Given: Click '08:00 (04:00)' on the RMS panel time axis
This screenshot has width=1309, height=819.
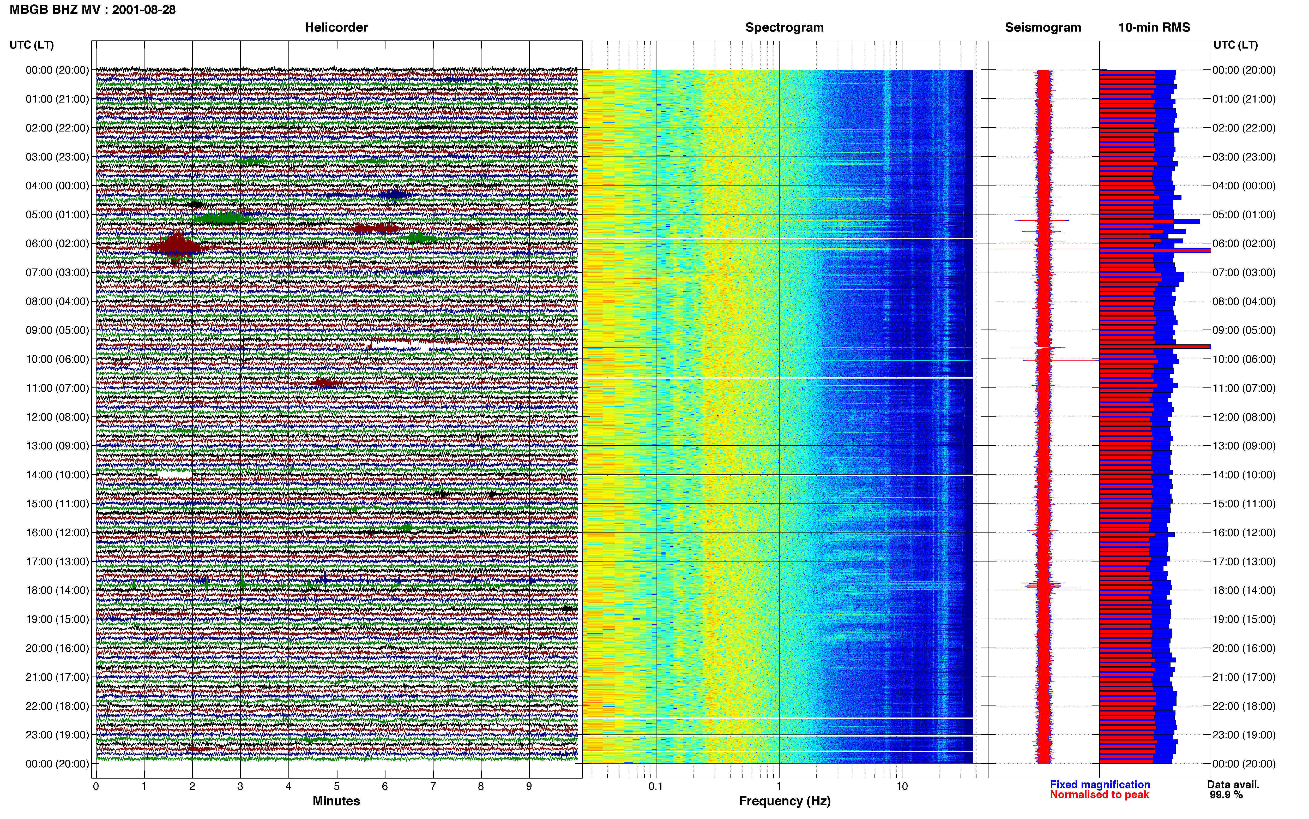Looking at the screenshot, I should pos(1244,302).
